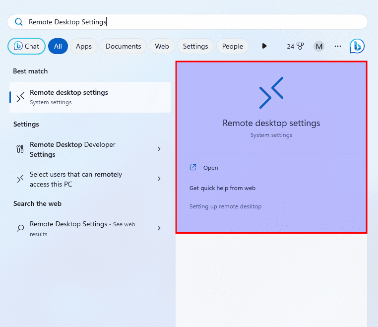Click 'System settings' subtitle in preview pane
Image resolution: width=378 pixels, height=327 pixels.
point(271,135)
